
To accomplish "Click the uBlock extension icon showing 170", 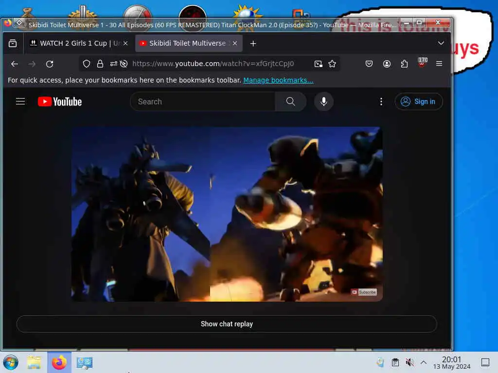I will click(422, 63).
